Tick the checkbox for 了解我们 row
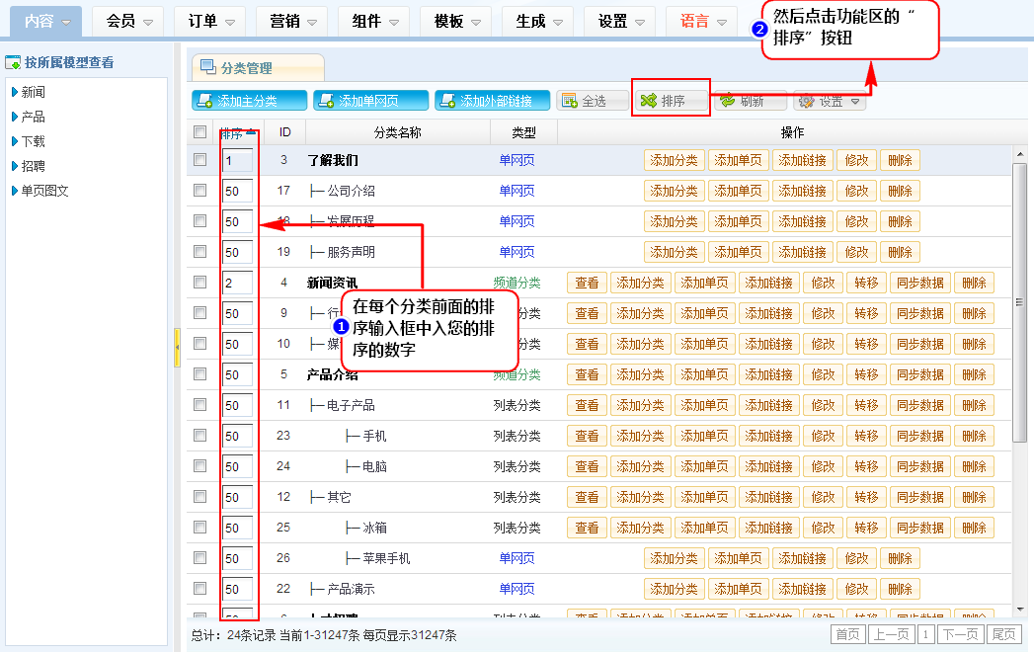The image size is (1034, 654). 200,160
